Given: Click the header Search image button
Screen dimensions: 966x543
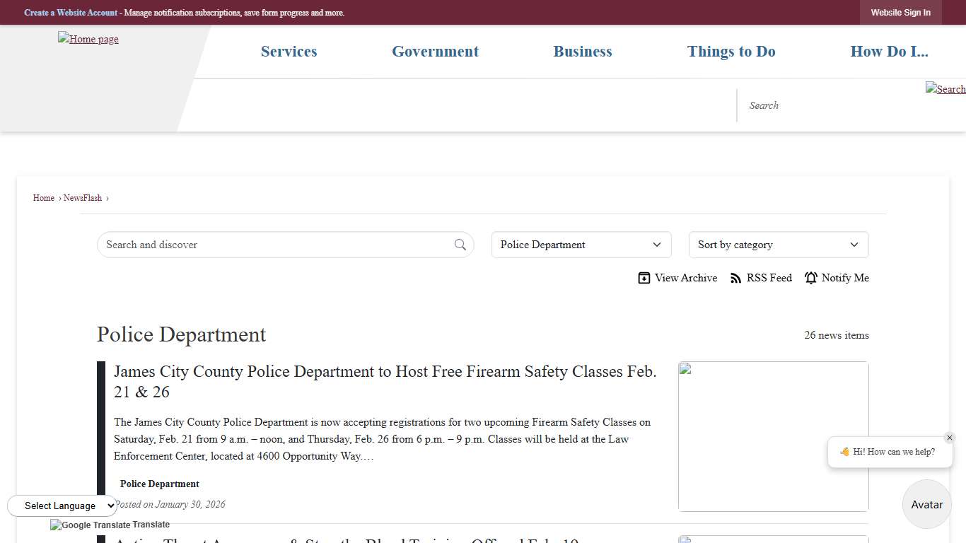Looking at the screenshot, I should (x=945, y=88).
